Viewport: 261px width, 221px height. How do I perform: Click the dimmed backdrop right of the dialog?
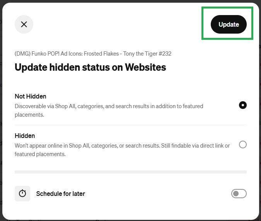(260, 110)
